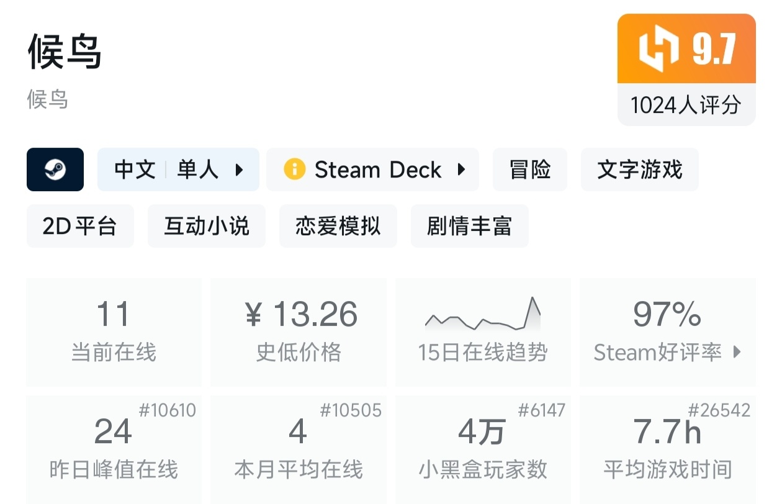Tap the 史低价格 ¥13.26 card
Image resolution: width=782 pixels, height=504 pixels.
click(299, 332)
